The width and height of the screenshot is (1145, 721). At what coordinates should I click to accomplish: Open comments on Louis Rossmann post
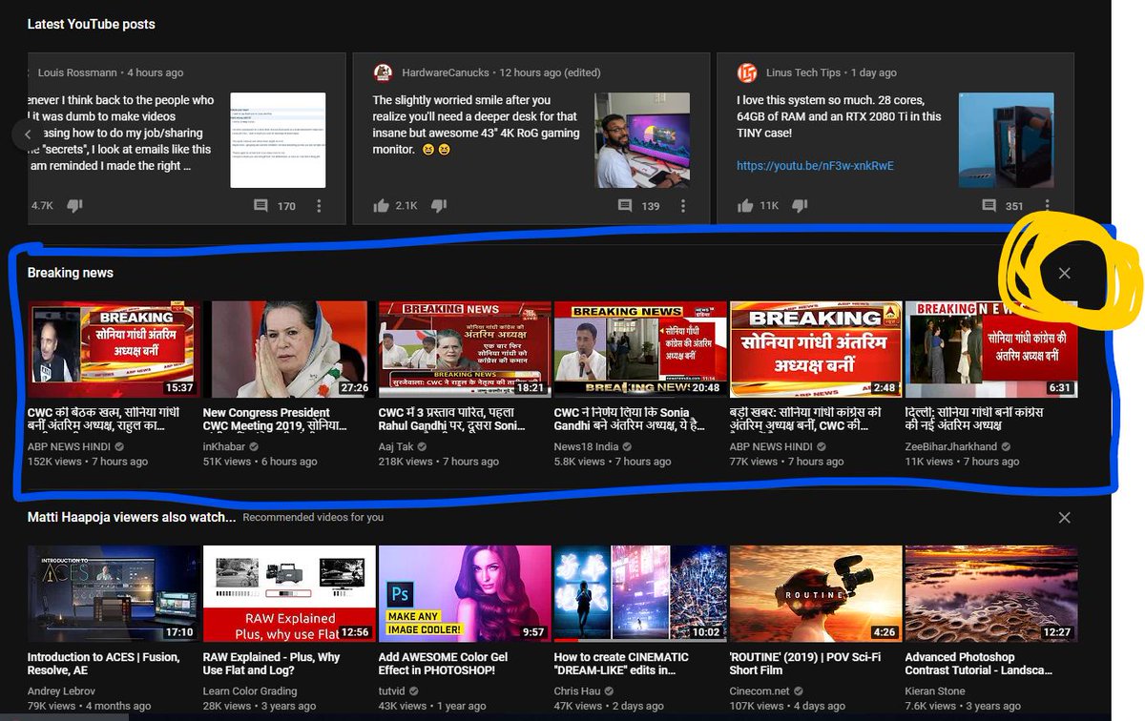[x=260, y=206]
